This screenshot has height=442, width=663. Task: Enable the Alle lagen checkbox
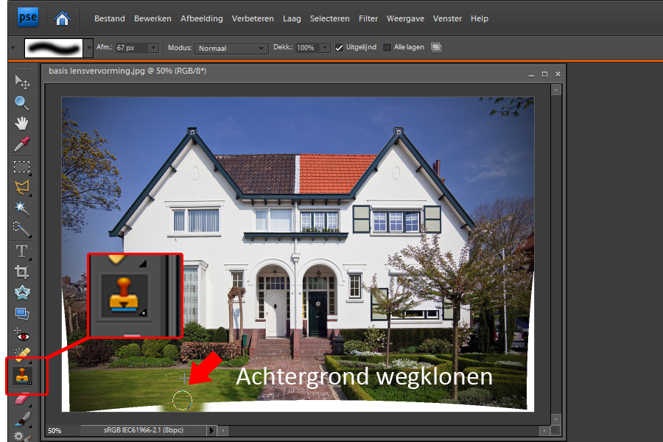pos(387,47)
